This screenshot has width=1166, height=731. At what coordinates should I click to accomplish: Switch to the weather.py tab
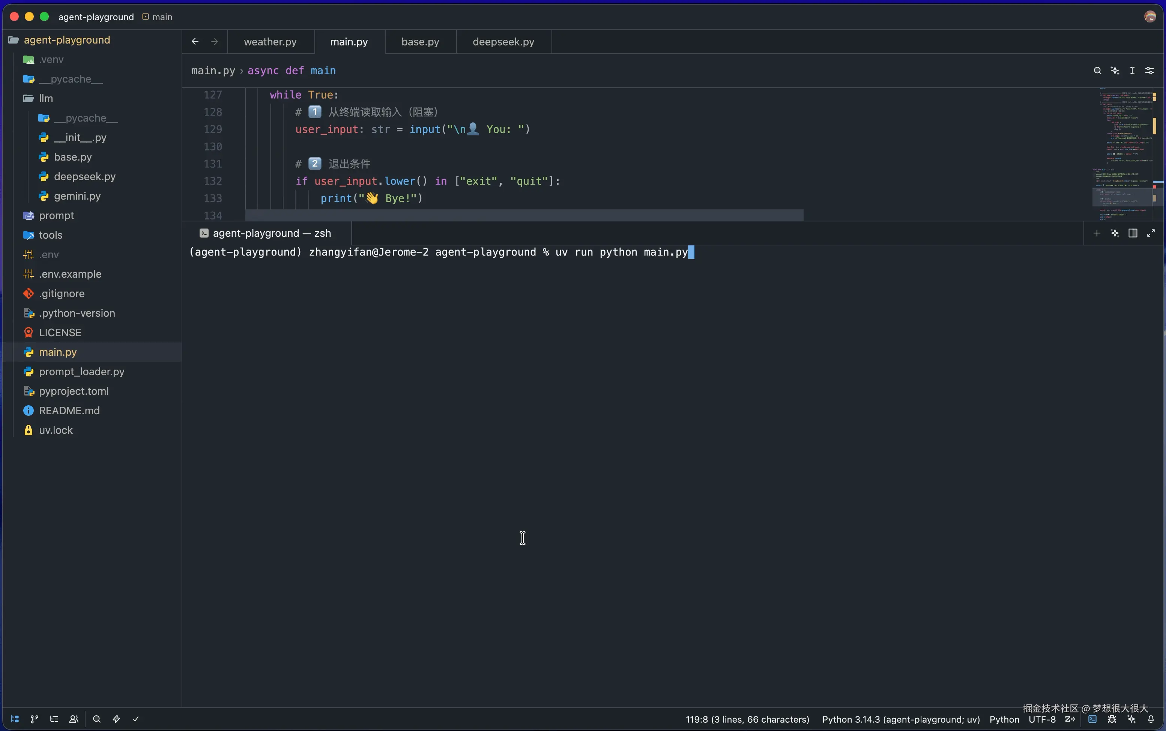270,42
